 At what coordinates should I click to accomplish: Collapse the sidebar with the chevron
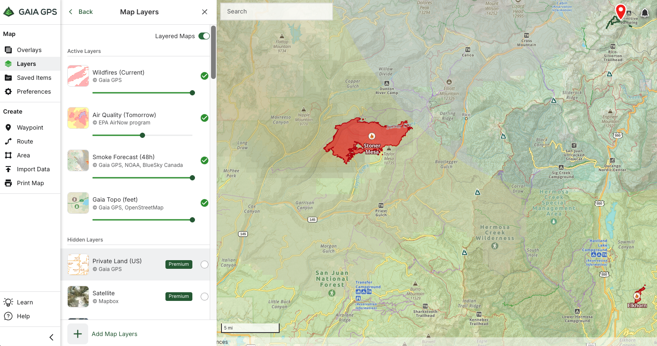[x=51, y=337]
